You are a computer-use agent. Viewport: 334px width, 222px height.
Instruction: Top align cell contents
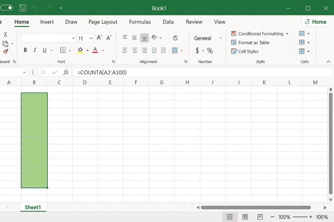pyautogui.click(x=125, y=37)
